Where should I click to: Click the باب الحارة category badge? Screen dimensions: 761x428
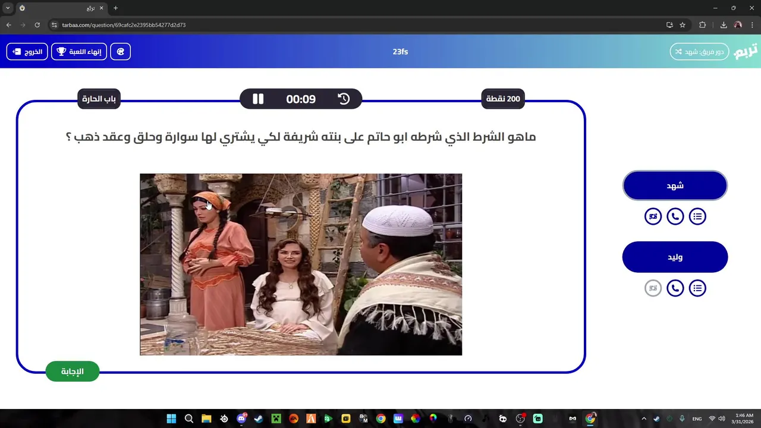pyautogui.click(x=99, y=99)
